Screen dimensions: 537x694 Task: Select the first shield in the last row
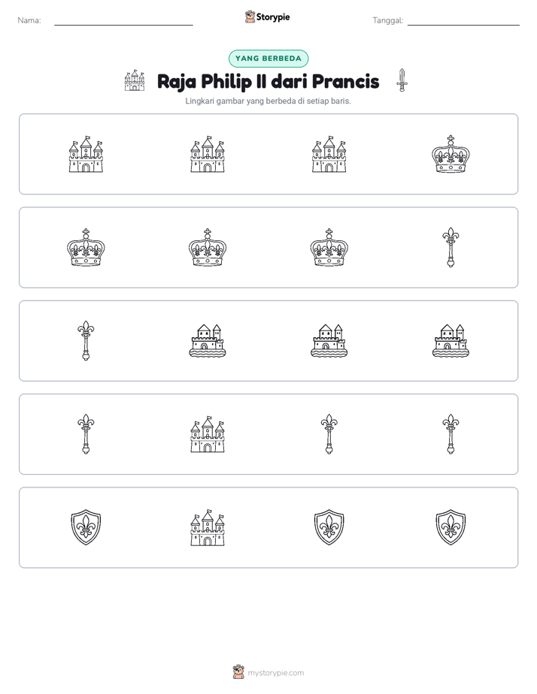[86, 527]
